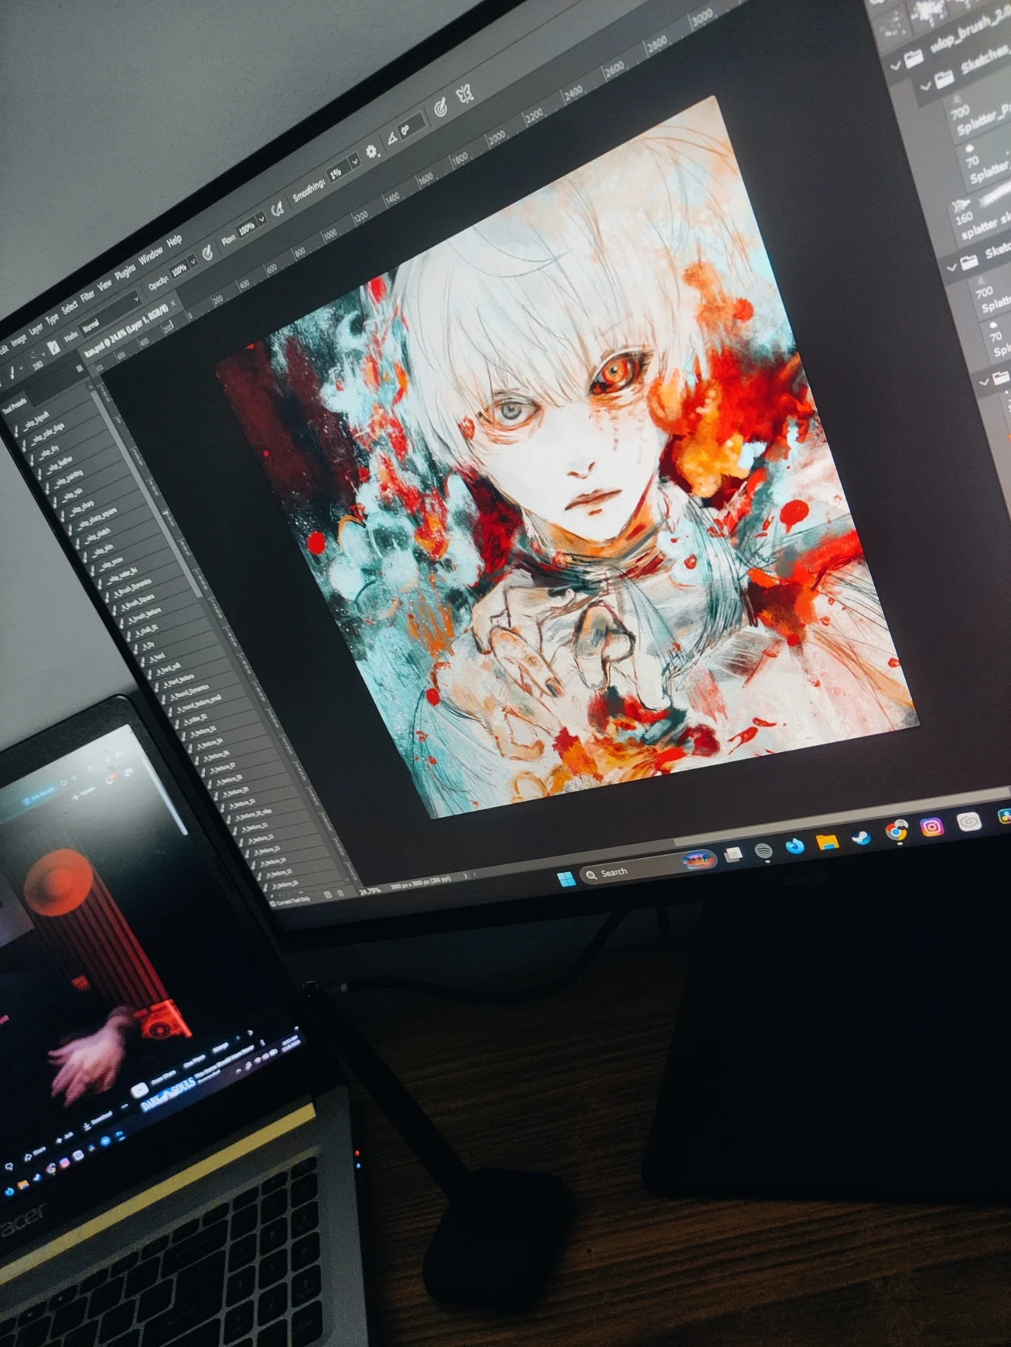Open the Brush Settings panel icon beside Size
This screenshot has width=1011, height=1347.
point(53,348)
